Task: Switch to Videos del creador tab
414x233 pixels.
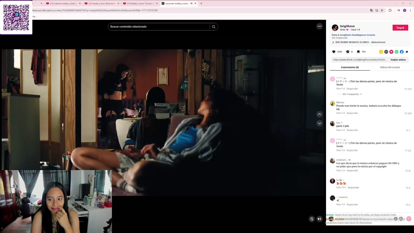Action: click(x=390, y=67)
